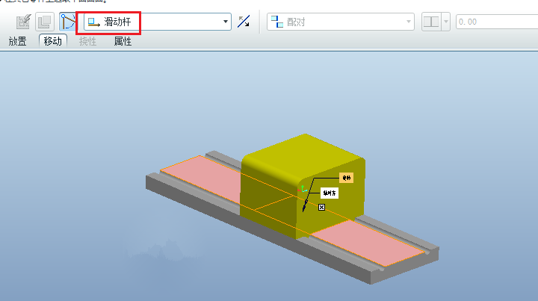
Task: Open the 挠性 tab
Action: tap(87, 42)
